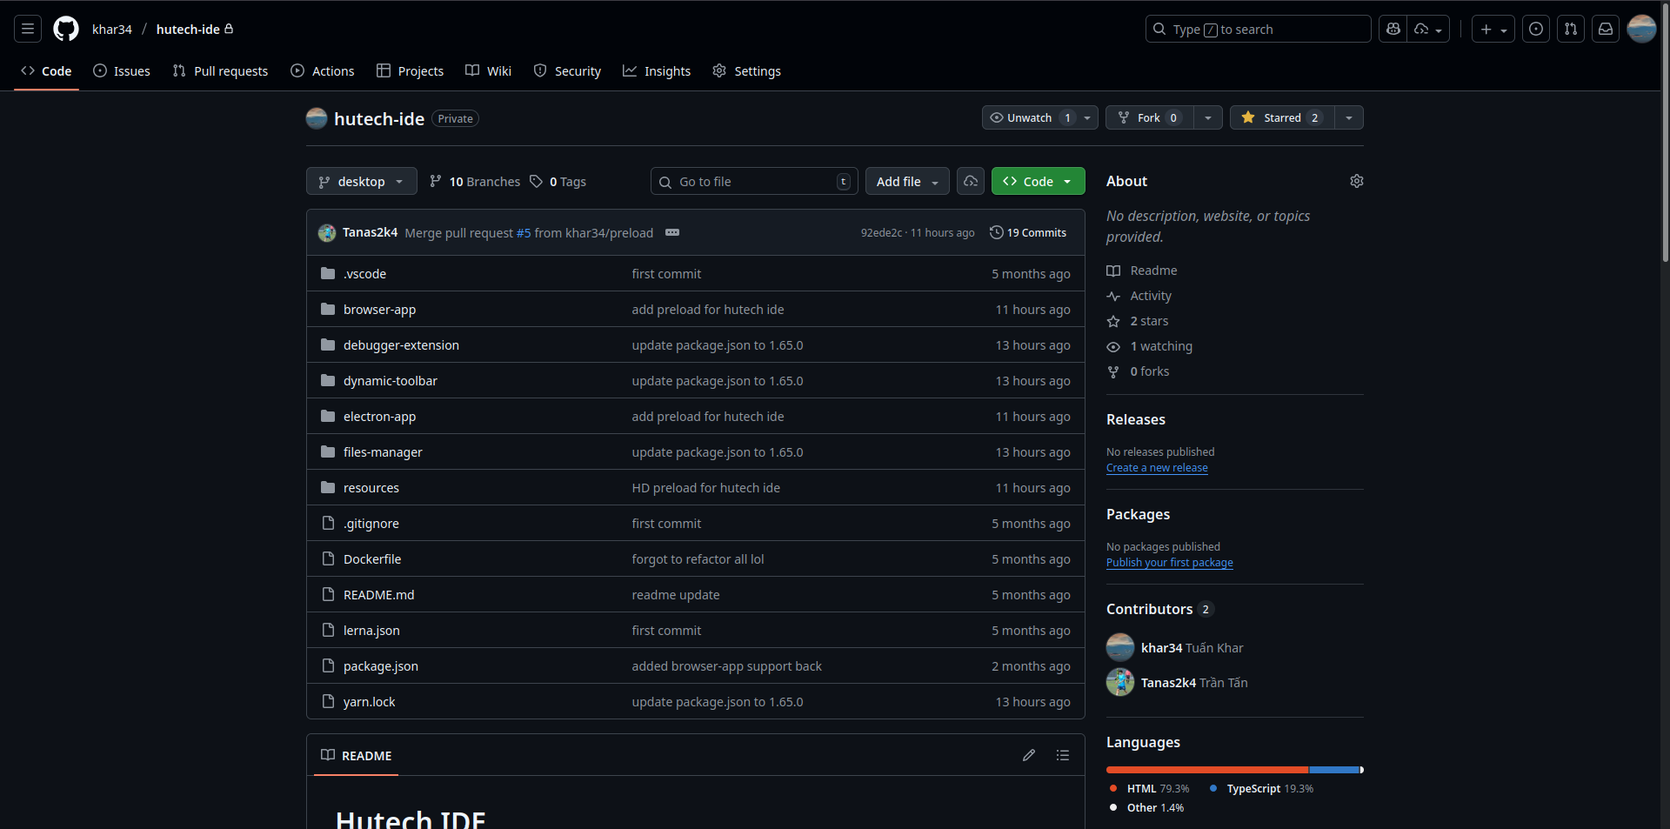The width and height of the screenshot is (1670, 829).
Task: Open the star lists dropdown arrow
Action: [1348, 117]
